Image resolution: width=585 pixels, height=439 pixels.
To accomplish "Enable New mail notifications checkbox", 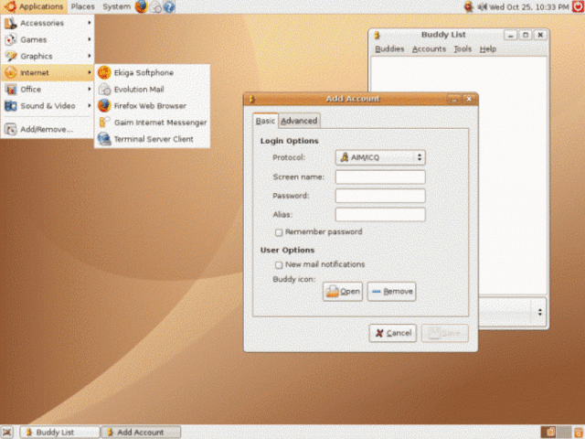I will [278, 265].
